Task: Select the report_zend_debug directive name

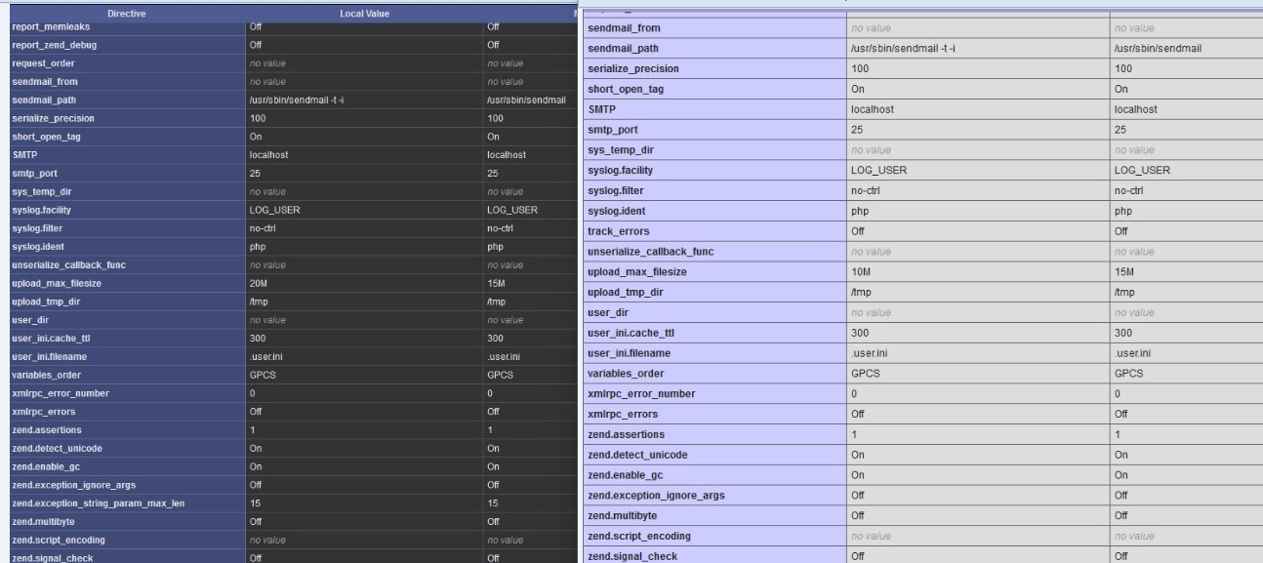Action: tap(54, 45)
